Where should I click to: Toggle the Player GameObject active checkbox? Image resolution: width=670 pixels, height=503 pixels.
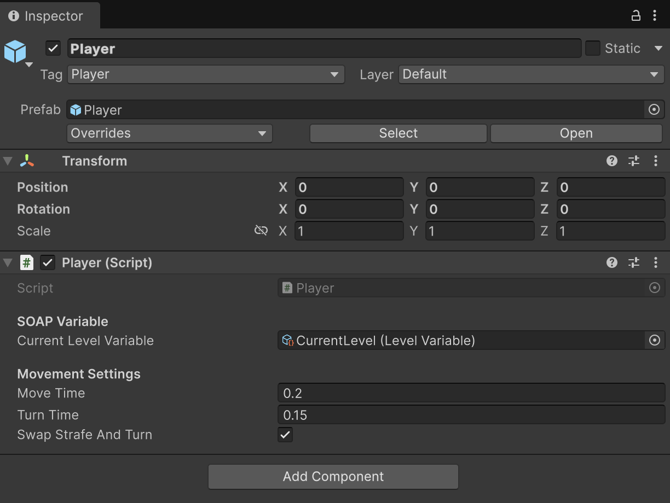click(53, 48)
